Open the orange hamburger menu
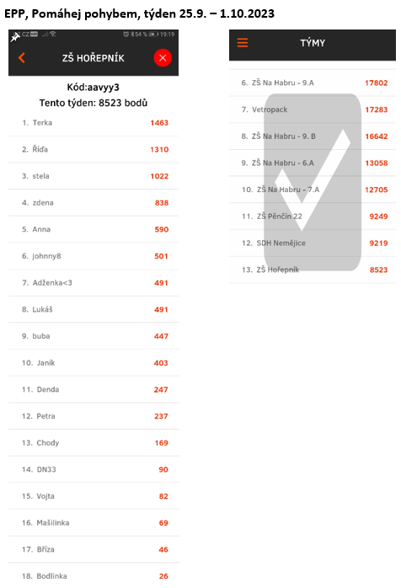 [243, 43]
